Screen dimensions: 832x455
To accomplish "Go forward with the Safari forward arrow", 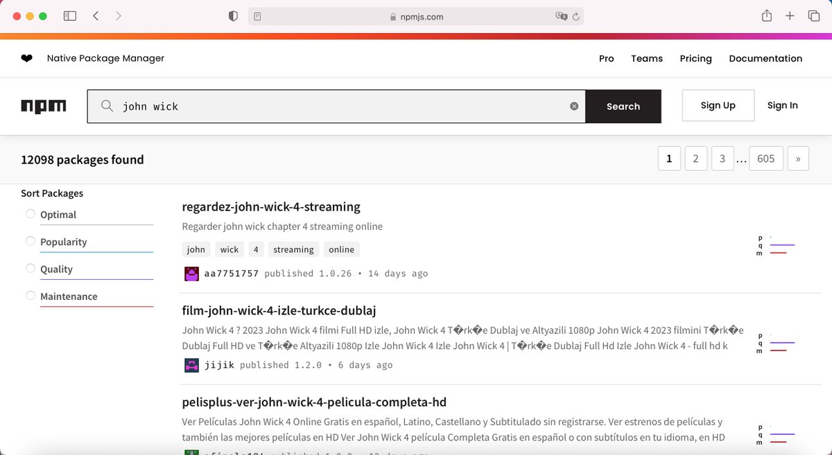I will [x=118, y=16].
